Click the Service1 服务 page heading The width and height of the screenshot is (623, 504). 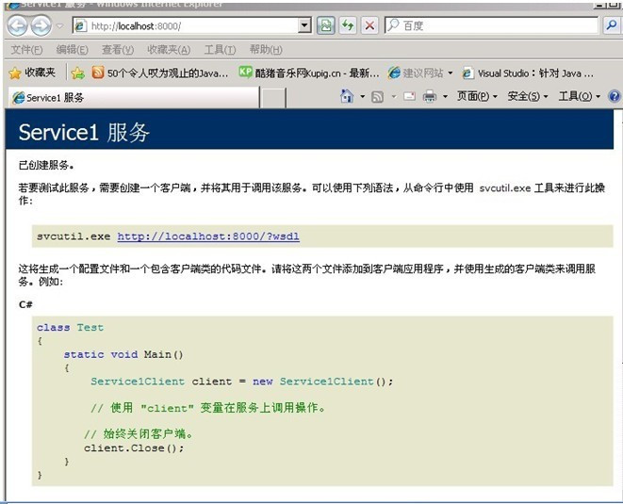(84, 132)
